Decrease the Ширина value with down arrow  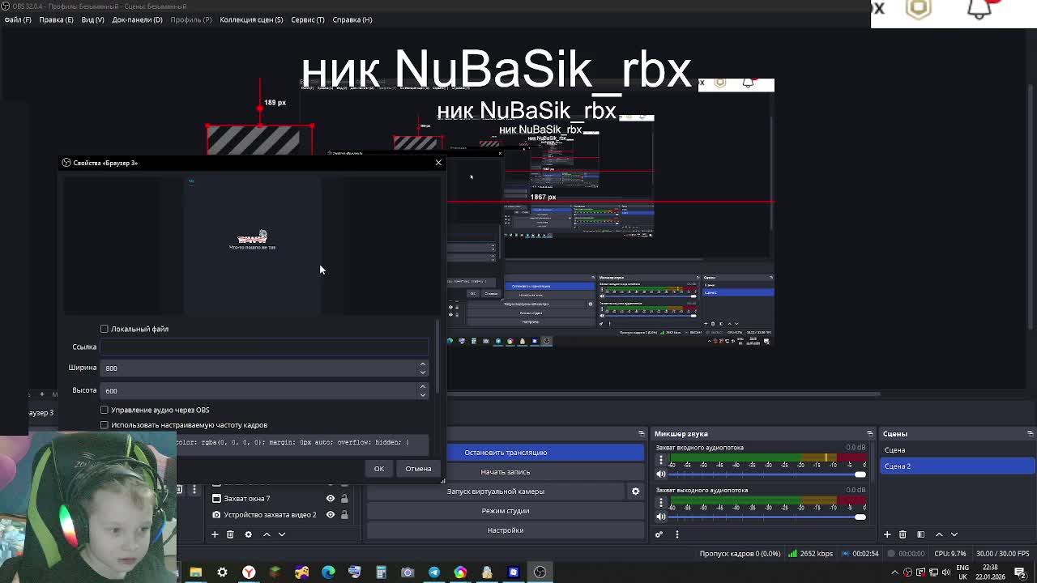pyautogui.click(x=422, y=372)
